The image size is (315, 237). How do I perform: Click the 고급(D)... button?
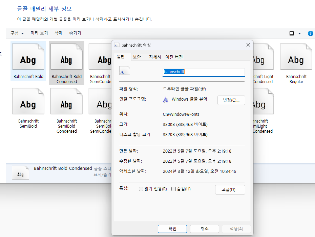click(230, 189)
